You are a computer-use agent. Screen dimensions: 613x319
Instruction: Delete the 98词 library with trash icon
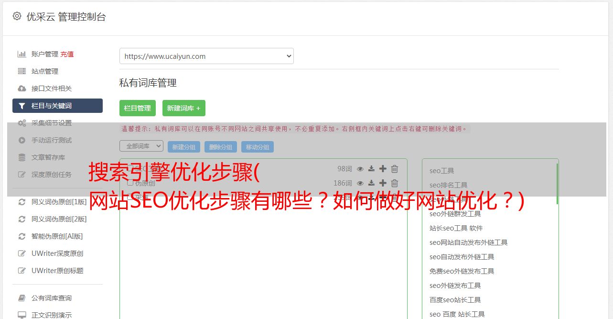click(x=395, y=169)
